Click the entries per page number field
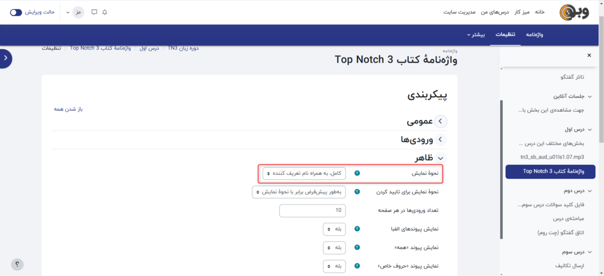The width and height of the screenshot is (604, 276). pyautogui.click(x=312, y=211)
